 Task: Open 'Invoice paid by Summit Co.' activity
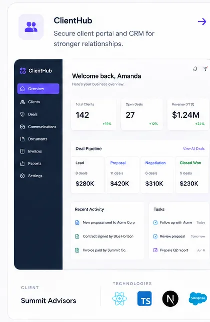pyautogui.click(x=104, y=250)
